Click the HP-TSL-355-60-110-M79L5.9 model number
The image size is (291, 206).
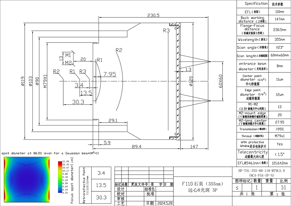point(262,170)
